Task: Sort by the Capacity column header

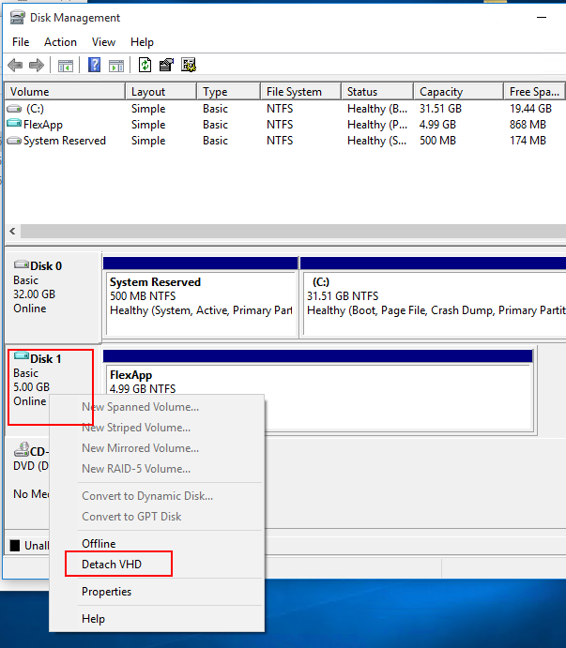Action: coord(441,92)
